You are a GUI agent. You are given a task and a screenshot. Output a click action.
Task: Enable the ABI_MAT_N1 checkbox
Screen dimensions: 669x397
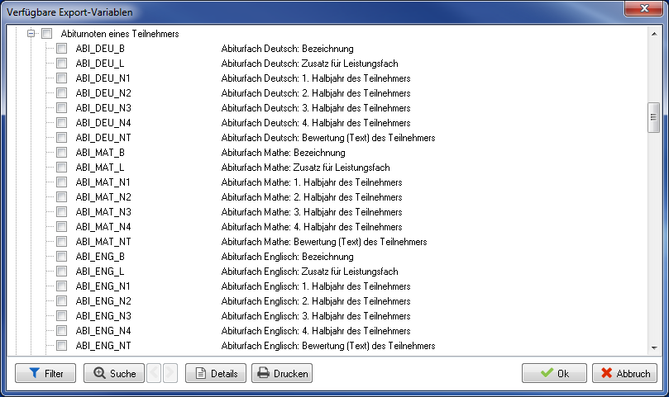61,182
